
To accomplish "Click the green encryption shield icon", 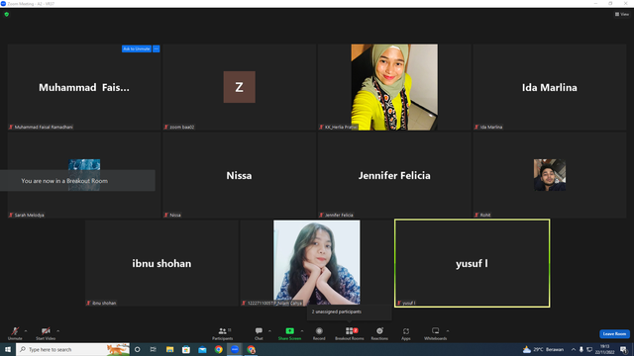I will pos(7,14).
